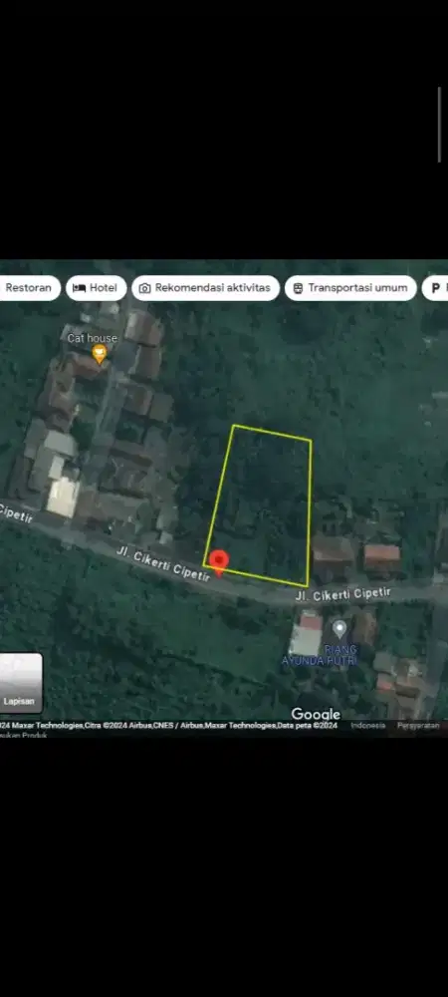Open the Persyaratan terms link
Screen dimensions: 448x997
[419, 726]
